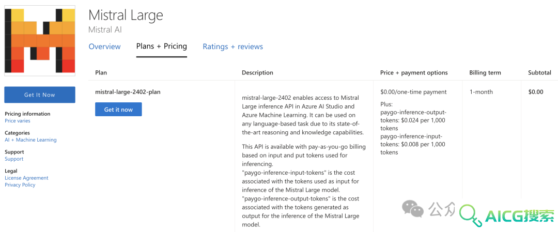Viewport: 558px width, 232px height.
Task: Open the Privacy Policy link
Action: 20,185
